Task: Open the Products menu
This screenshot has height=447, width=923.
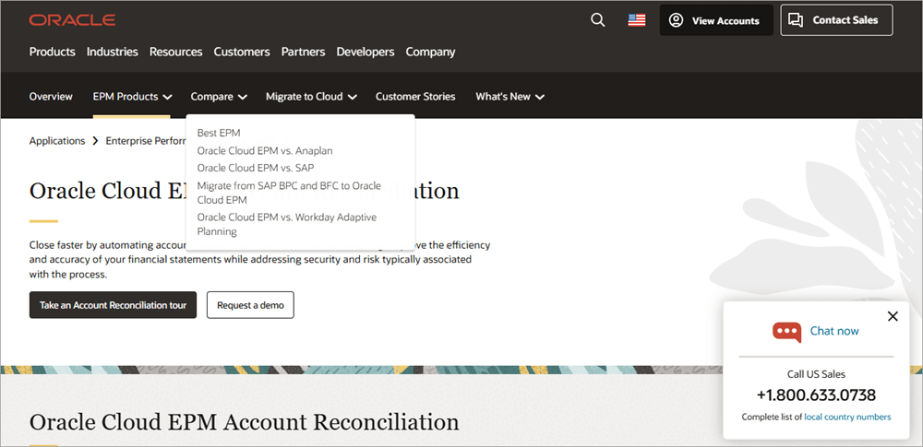Action: (53, 52)
